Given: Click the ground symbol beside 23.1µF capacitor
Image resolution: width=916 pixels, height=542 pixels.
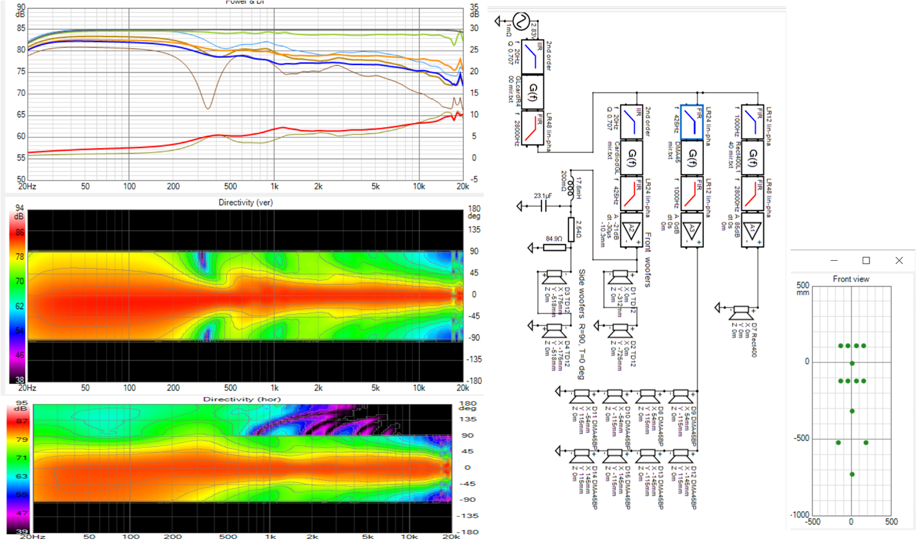Looking at the screenshot, I should click(520, 206).
